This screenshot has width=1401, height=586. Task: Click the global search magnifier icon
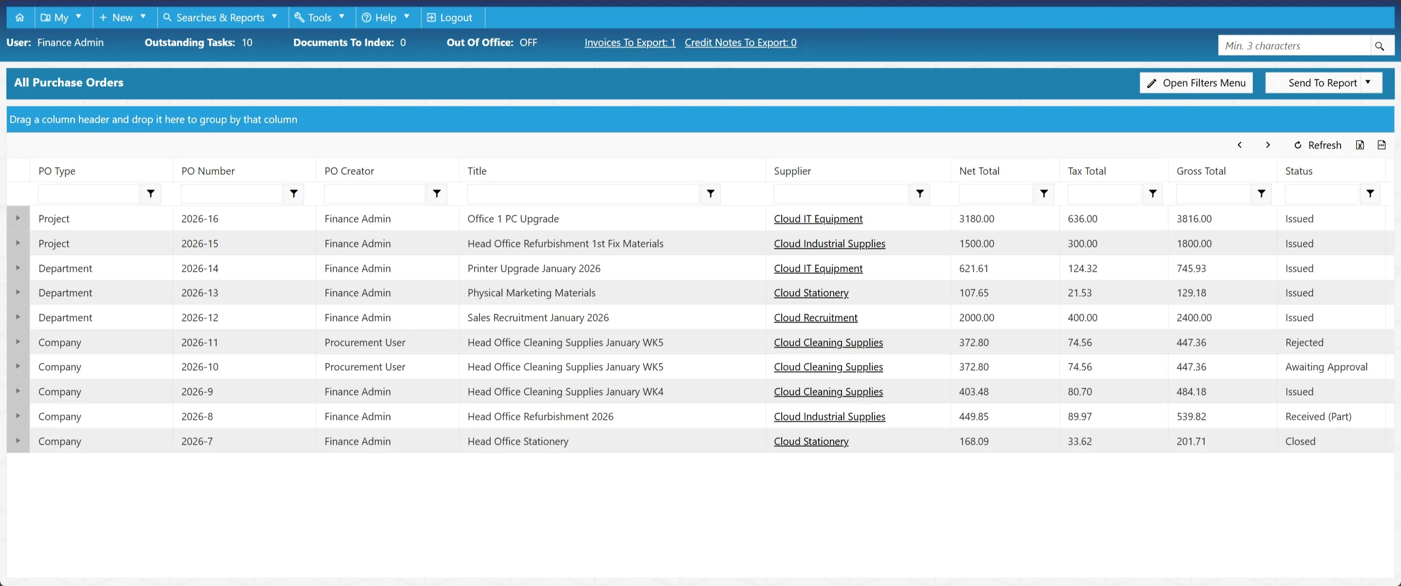pos(1379,46)
